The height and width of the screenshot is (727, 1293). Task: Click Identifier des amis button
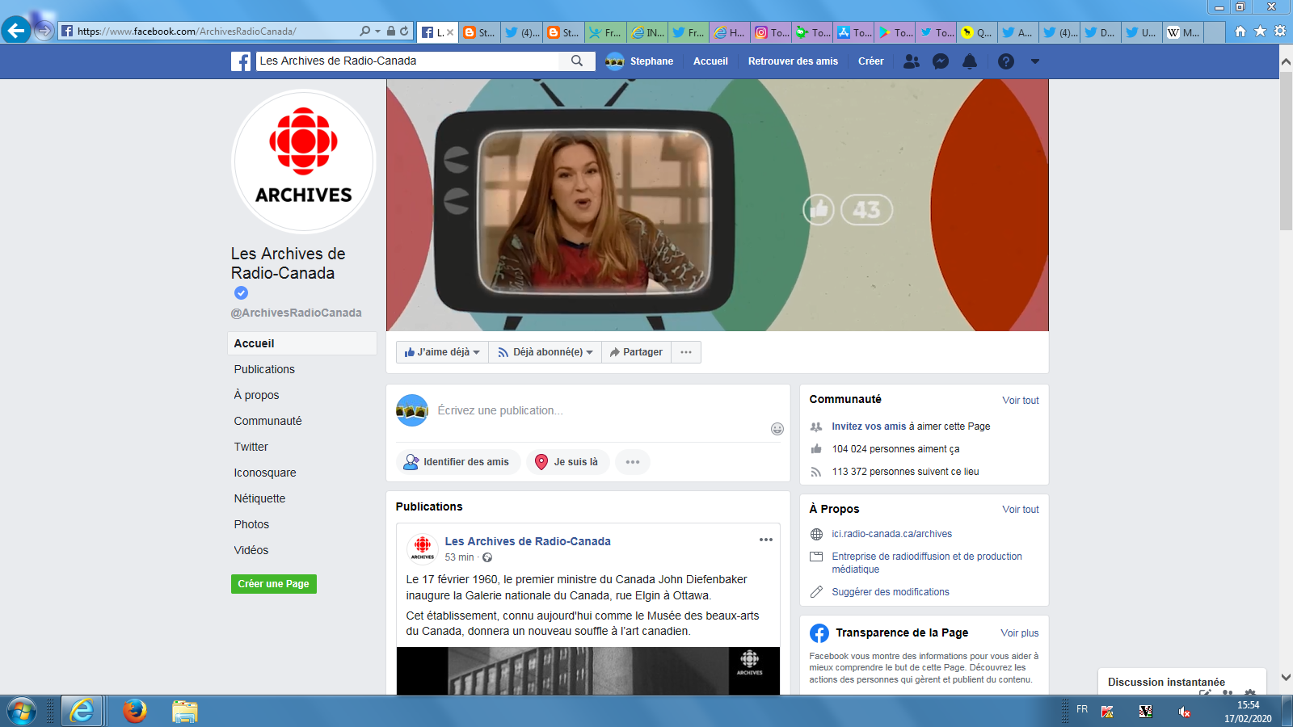point(458,462)
